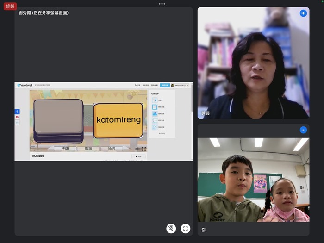Enter fullscreen for the shared presentation
The width and height of the screenshot is (324, 243).
(x=186, y=228)
